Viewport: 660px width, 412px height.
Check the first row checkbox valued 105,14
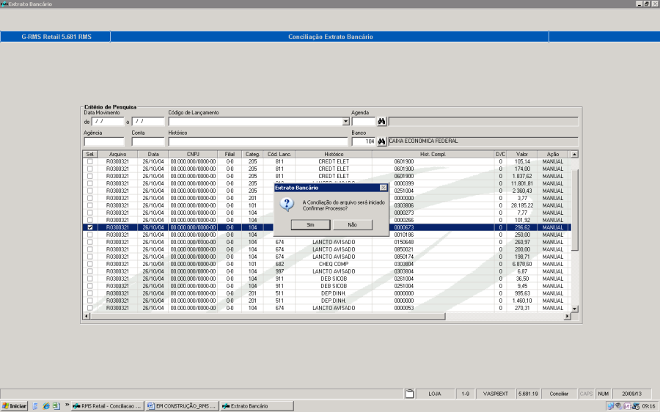(x=90, y=161)
